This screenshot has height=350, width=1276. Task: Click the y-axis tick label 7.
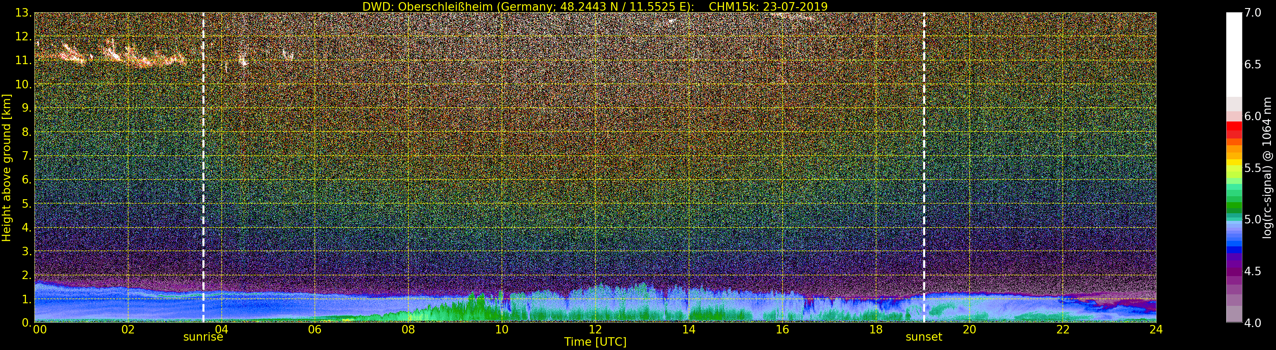pyautogui.click(x=27, y=156)
